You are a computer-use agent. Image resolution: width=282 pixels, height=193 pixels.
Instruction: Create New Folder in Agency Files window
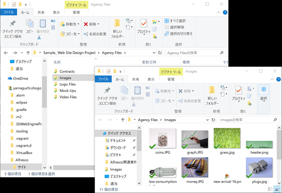pos(117,29)
